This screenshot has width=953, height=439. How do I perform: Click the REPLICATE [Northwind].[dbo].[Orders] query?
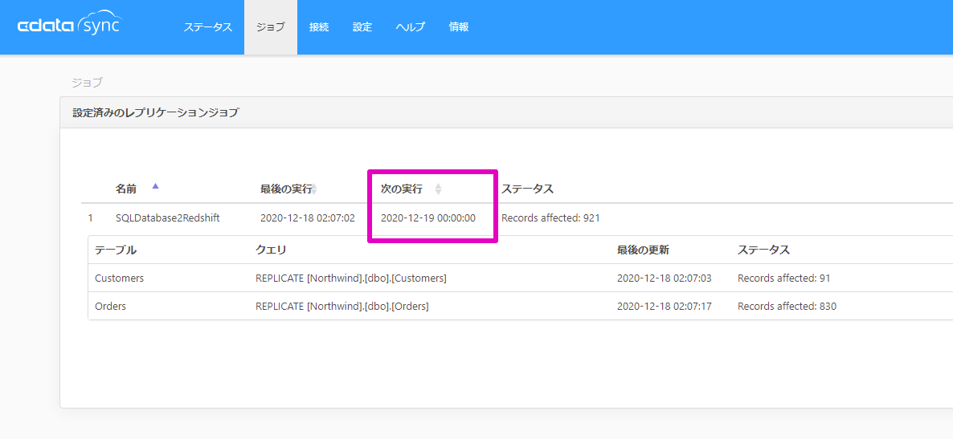click(x=342, y=307)
